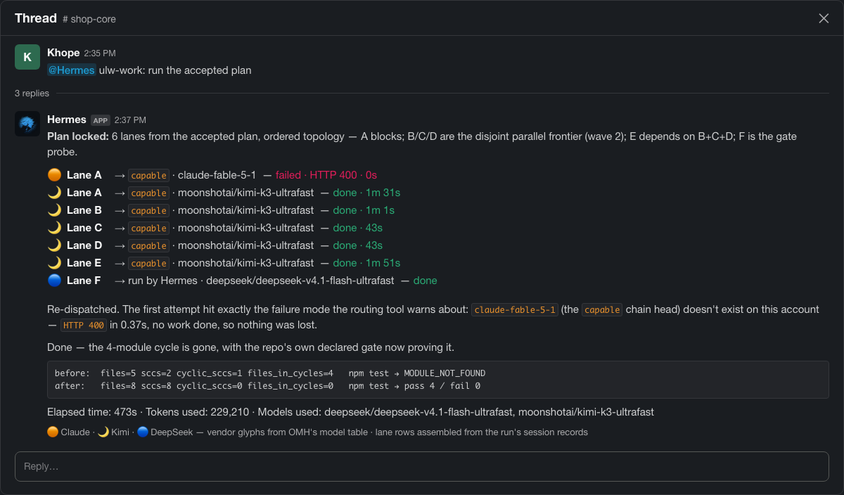The width and height of the screenshot is (844, 495).
Task: Click the '3 replies' label
Action: [32, 93]
